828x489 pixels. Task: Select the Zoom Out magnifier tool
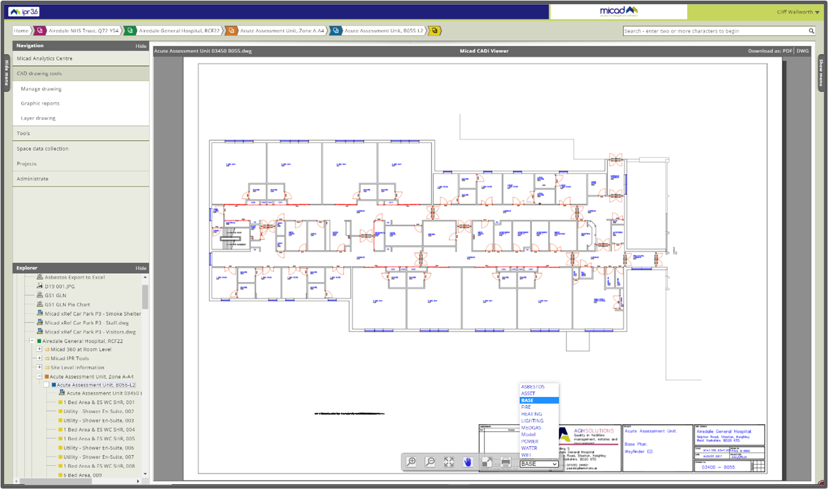pyautogui.click(x=430, y=462)
